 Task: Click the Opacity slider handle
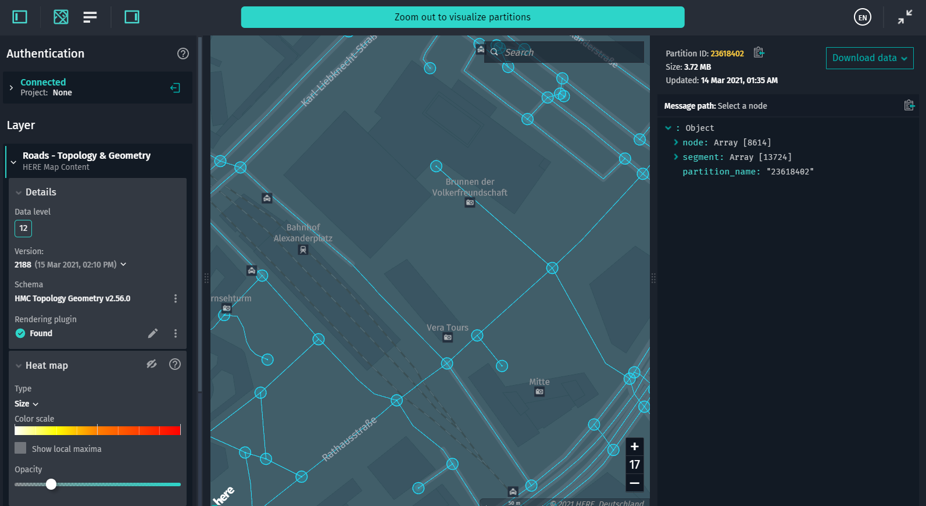coord(51,484)
